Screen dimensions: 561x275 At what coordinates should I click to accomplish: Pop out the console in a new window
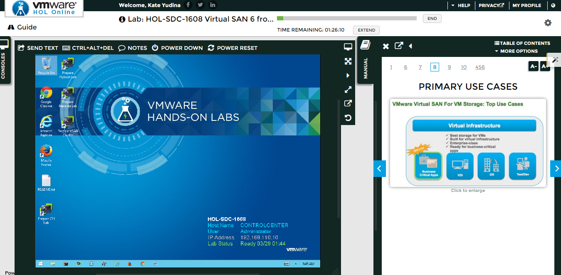click(x=348, y=103)
